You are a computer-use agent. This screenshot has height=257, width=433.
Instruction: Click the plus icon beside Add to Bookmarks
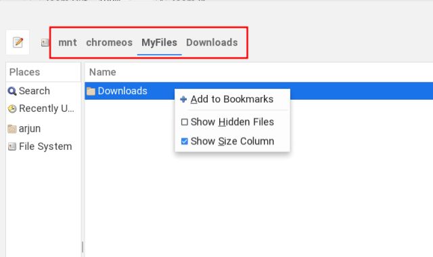click(x=183, y=99)
